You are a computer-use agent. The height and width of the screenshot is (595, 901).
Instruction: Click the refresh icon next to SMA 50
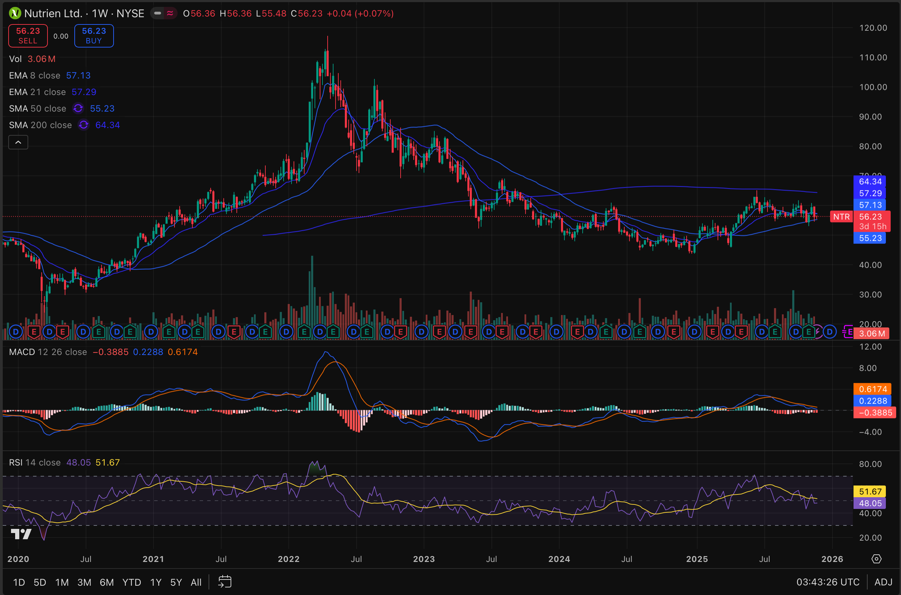(x=78, y=108)
